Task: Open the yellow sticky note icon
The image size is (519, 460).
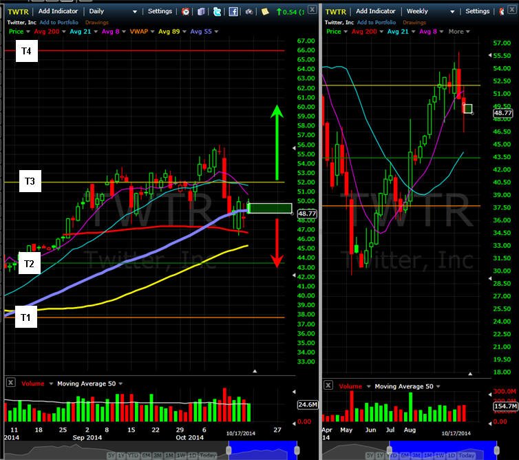Action: [265, 12]
